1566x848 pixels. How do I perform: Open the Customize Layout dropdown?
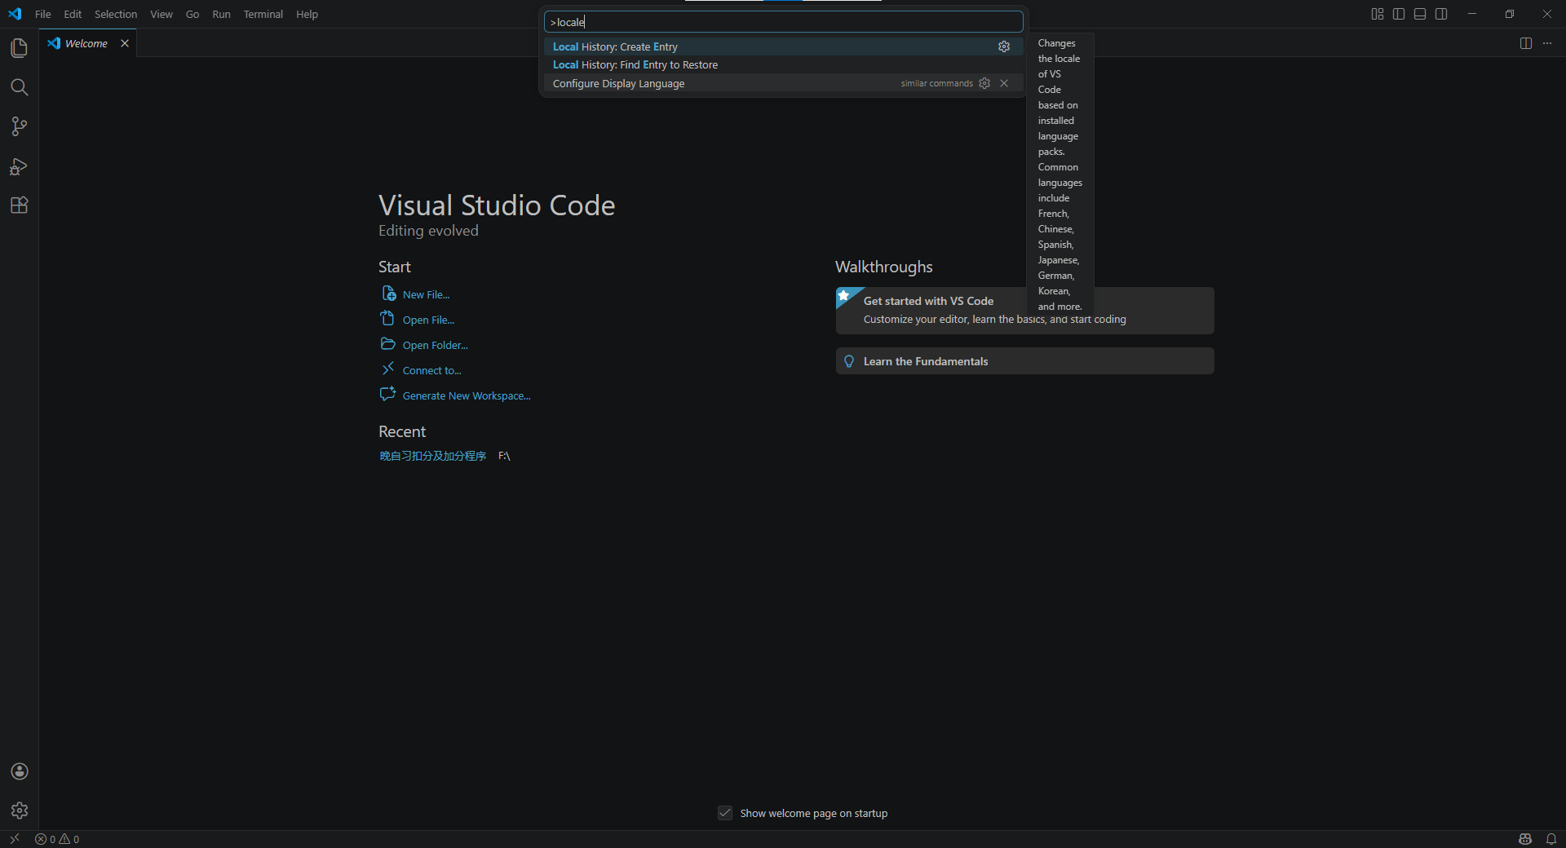tap(1378, 14)
